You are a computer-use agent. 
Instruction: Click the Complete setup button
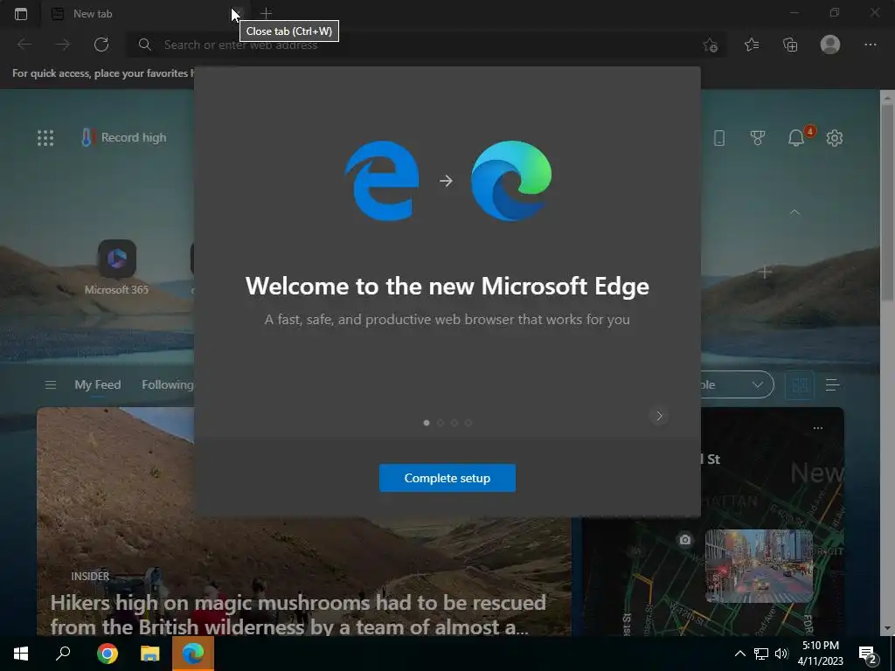447,478
